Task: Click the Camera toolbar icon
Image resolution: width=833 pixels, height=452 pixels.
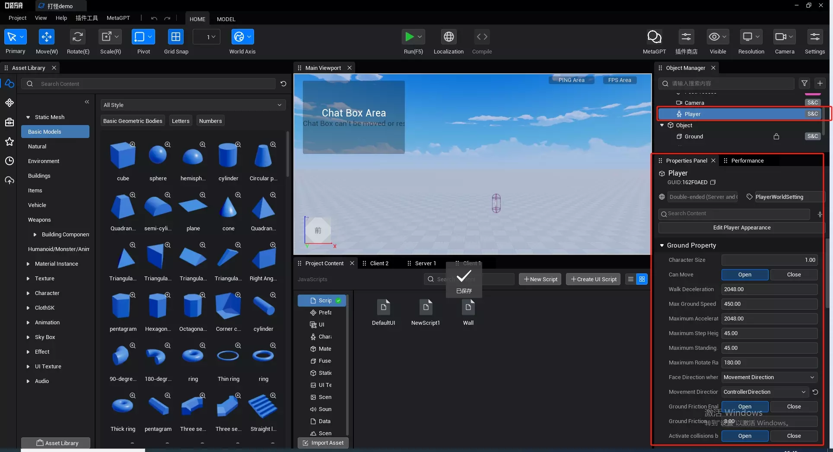Action: 784,37
